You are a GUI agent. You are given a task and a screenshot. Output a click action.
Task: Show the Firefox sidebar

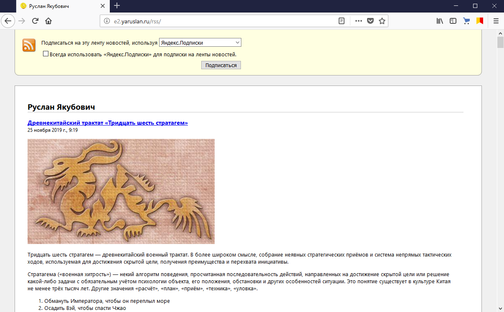point(453,21)
